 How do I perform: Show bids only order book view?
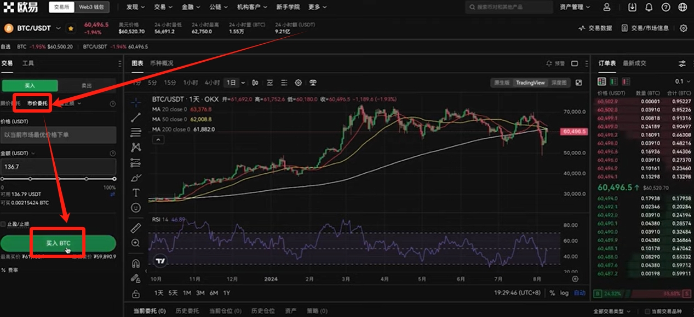[x=613, y=81]
